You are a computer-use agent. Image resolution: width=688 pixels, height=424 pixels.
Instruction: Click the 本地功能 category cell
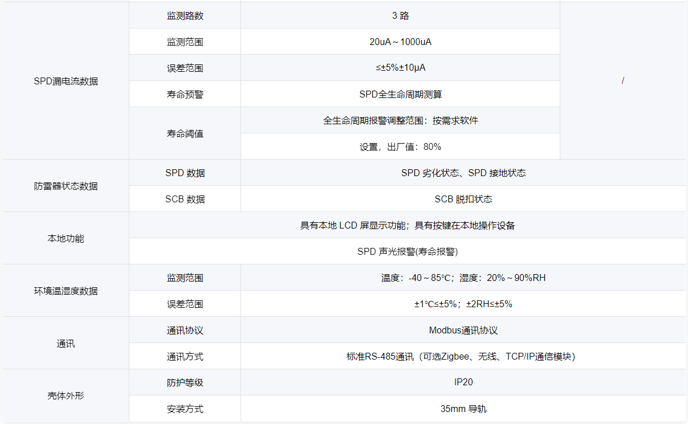point(66,238)
